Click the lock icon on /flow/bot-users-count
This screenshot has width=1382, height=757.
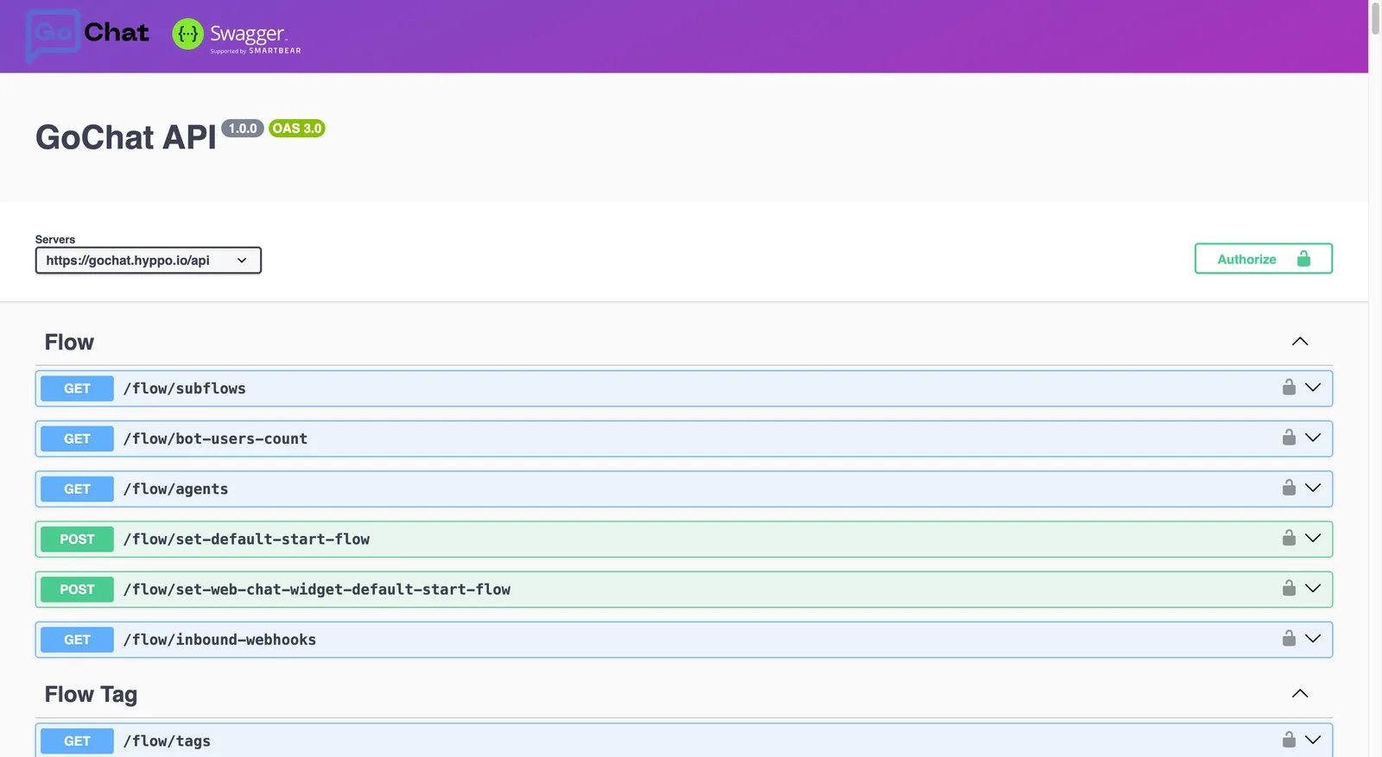pyautogui.click(x=1289, y=438)
